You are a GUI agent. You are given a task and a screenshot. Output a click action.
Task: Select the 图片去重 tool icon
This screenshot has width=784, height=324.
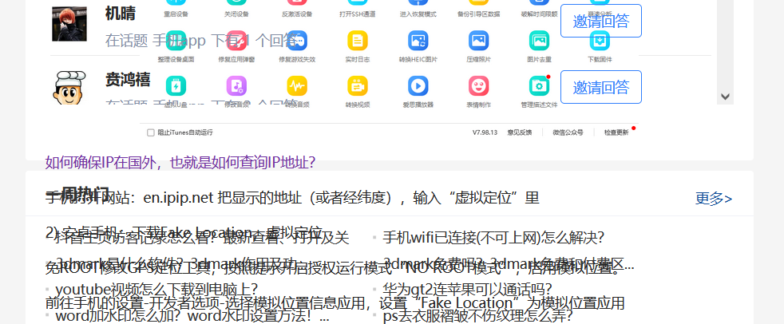539,41
